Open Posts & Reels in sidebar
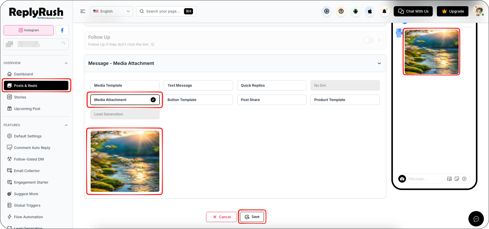Screen dimensions: 489x229 [36, 86]
